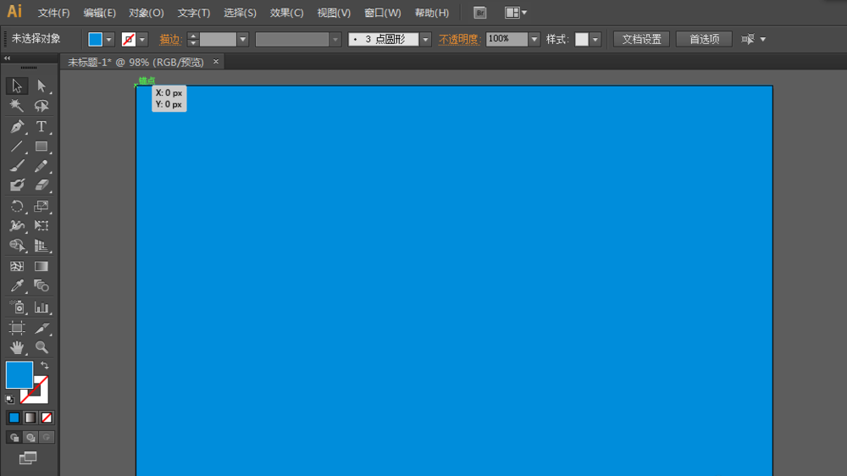The width and height of the screenshot is (847, 476).
Task: Click the 描边 stroke panel link
Action: point(169,40)
